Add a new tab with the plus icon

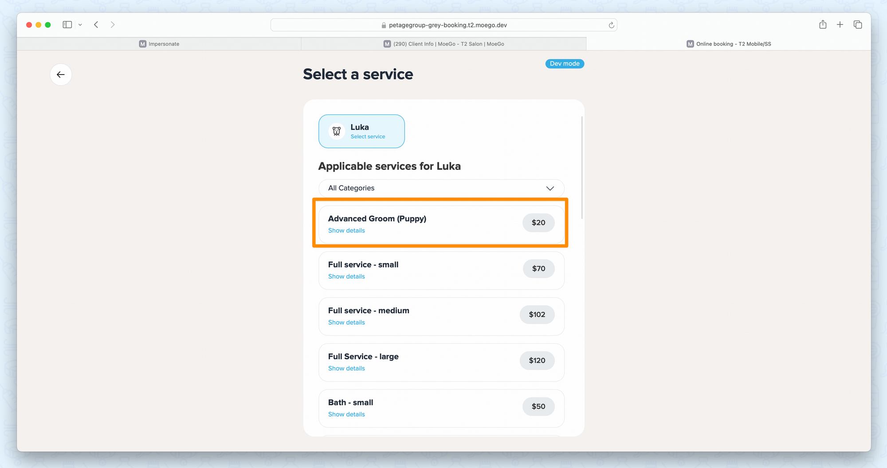pos(840,25)
